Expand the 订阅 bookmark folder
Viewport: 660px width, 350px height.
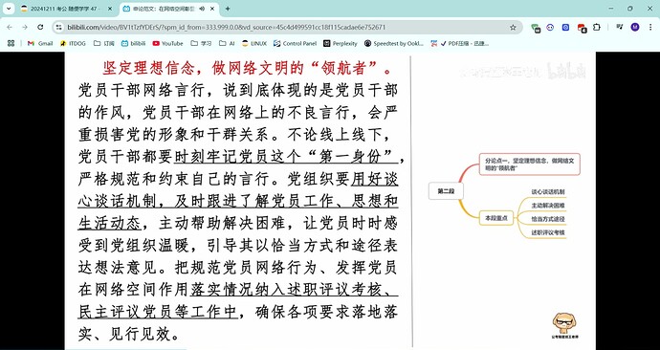[x=104, y=43]
